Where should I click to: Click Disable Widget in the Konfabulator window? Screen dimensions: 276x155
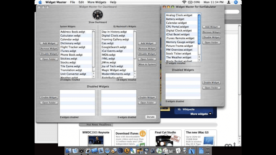(211, 37)
